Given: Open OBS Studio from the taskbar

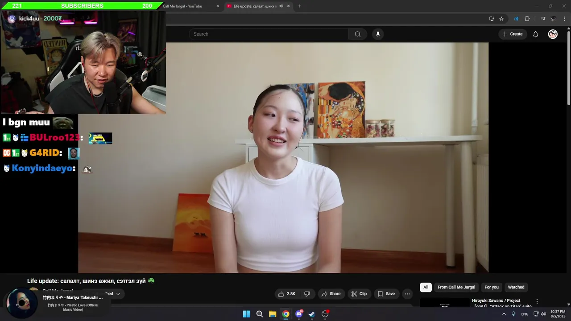Looking at the screenshot, I should (325, 314).
